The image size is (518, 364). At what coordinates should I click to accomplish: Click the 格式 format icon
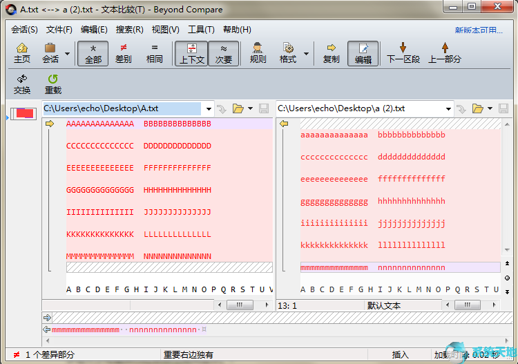coord(288,53)
